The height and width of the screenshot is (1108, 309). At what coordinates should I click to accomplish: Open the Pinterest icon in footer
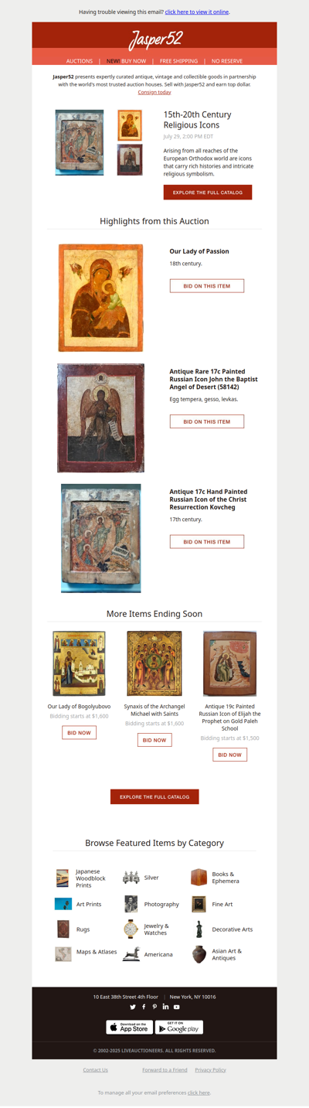pyautogui.click(x=154, y=1007)
